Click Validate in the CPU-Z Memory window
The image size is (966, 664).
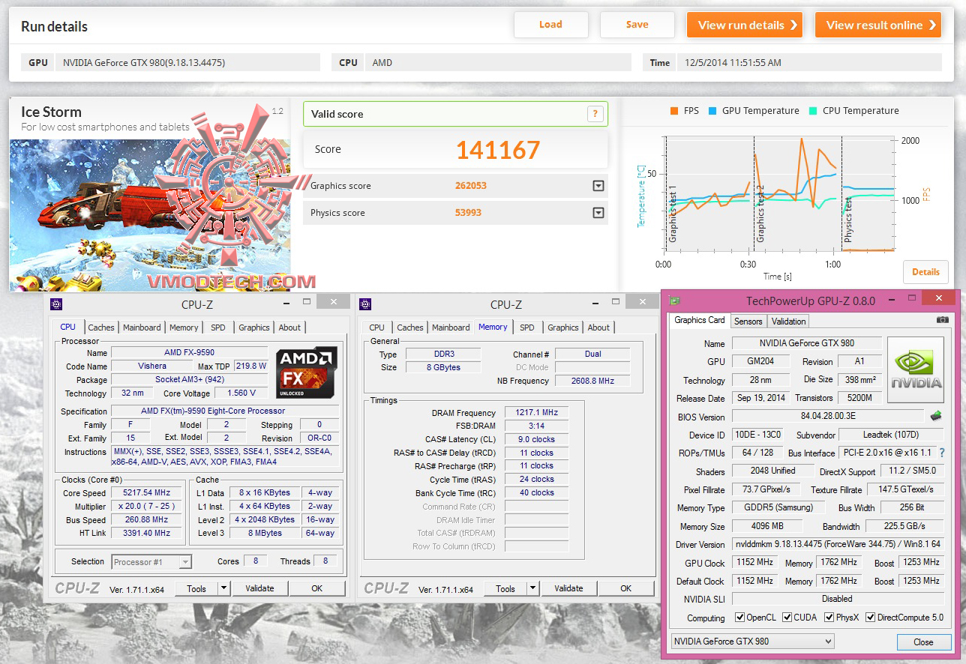pyautogui.click(x=568, y=588)
